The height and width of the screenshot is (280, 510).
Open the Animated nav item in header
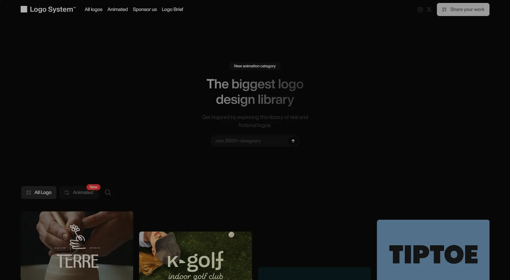click(x=117, y=9)
